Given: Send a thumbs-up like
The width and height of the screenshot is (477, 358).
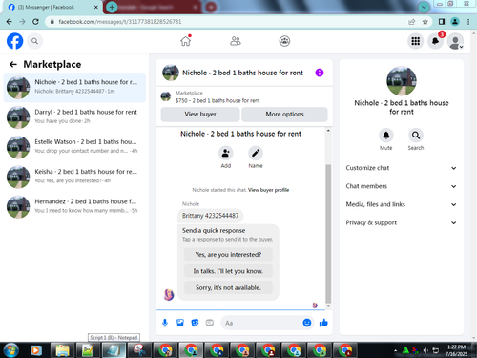Looking at the screenshot, I should tap(323, 323).
